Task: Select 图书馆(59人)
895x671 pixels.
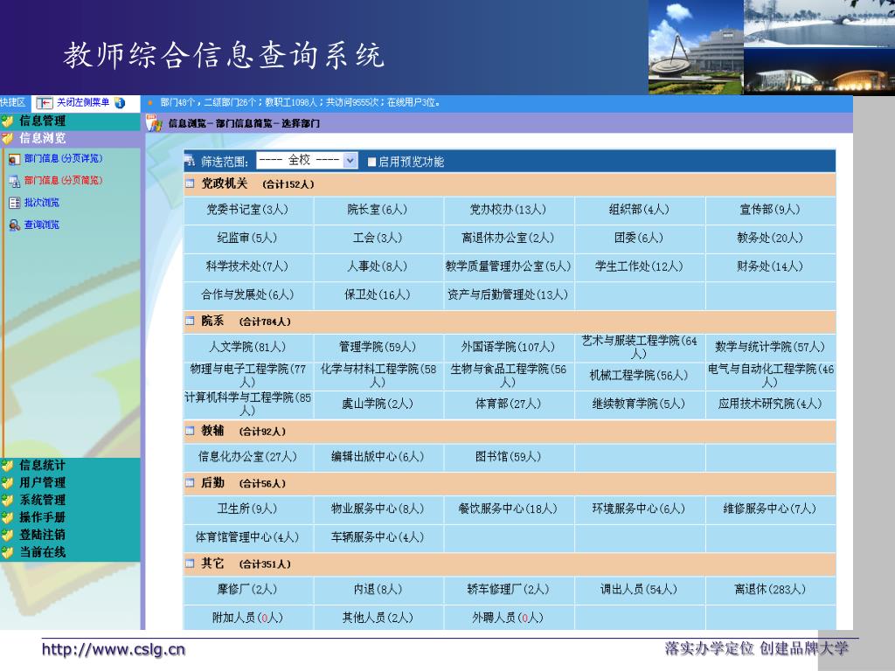Action: (508, 457)
